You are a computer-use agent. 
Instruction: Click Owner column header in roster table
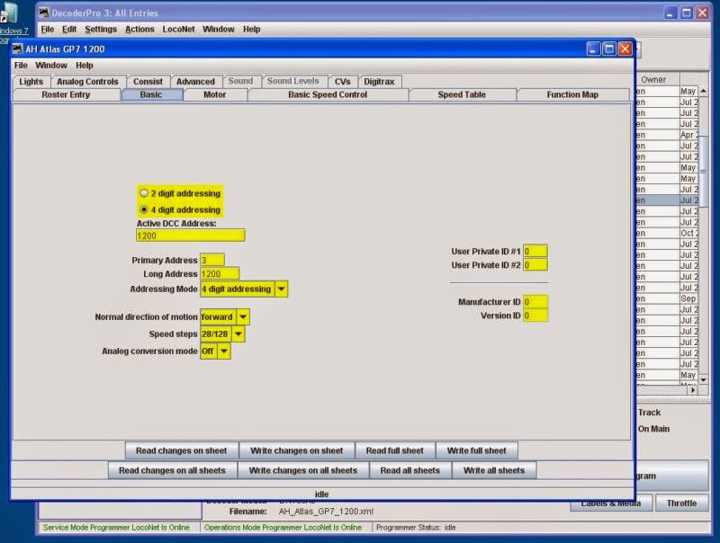[x=653, y=80]
